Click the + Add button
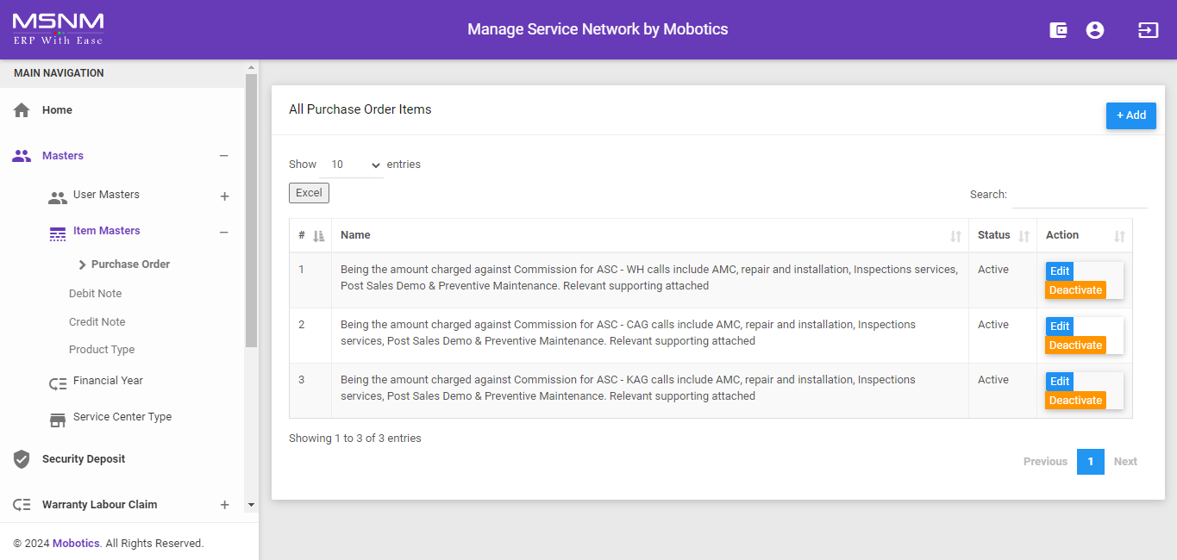This screenshot has width=1177, height=560. click(1130, 115)
